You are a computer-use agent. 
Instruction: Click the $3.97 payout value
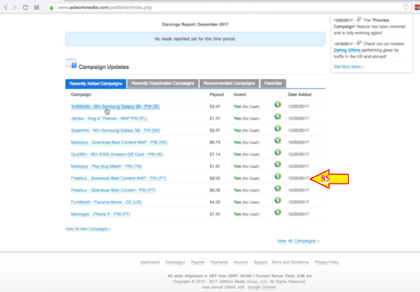pos(215,106)
